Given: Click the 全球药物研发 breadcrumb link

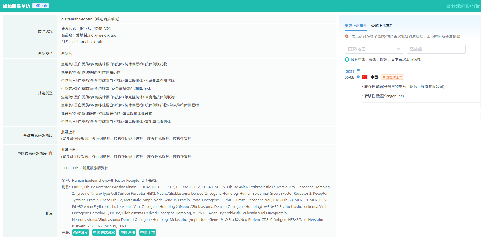Looking at the screenshot, I should [x=457, y=6].
